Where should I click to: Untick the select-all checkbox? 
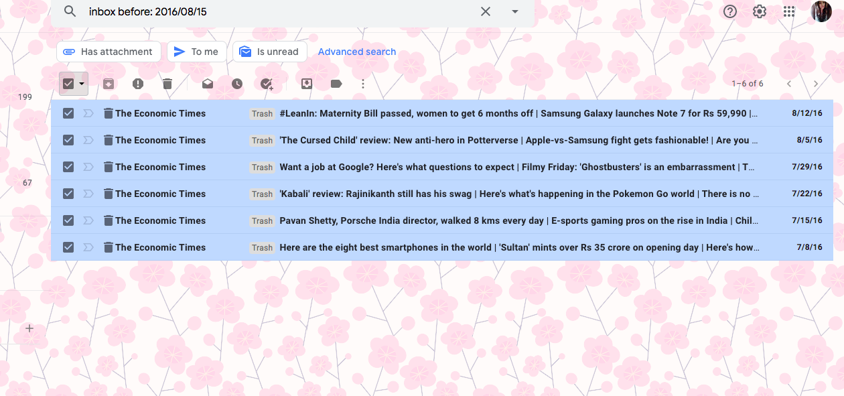click(x=68, y=84)
